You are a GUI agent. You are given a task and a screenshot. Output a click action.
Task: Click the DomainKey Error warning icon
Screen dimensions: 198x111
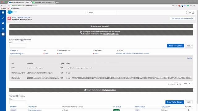coord(93,54)
